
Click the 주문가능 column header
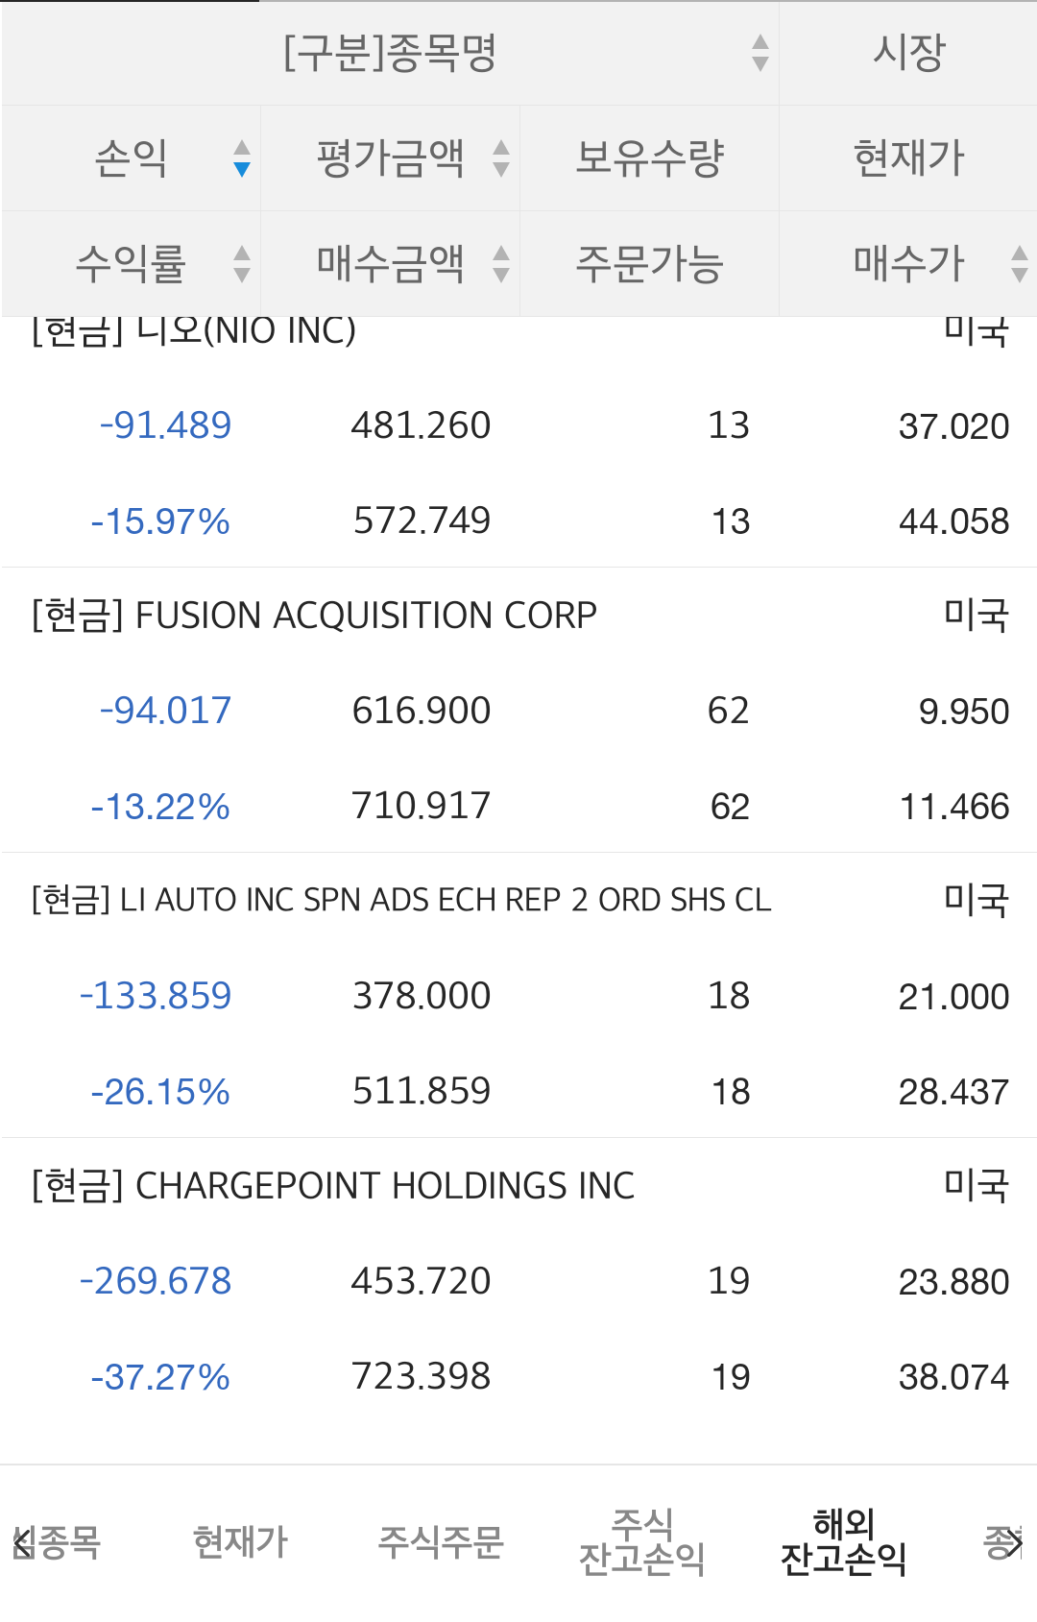pos(649,264)
